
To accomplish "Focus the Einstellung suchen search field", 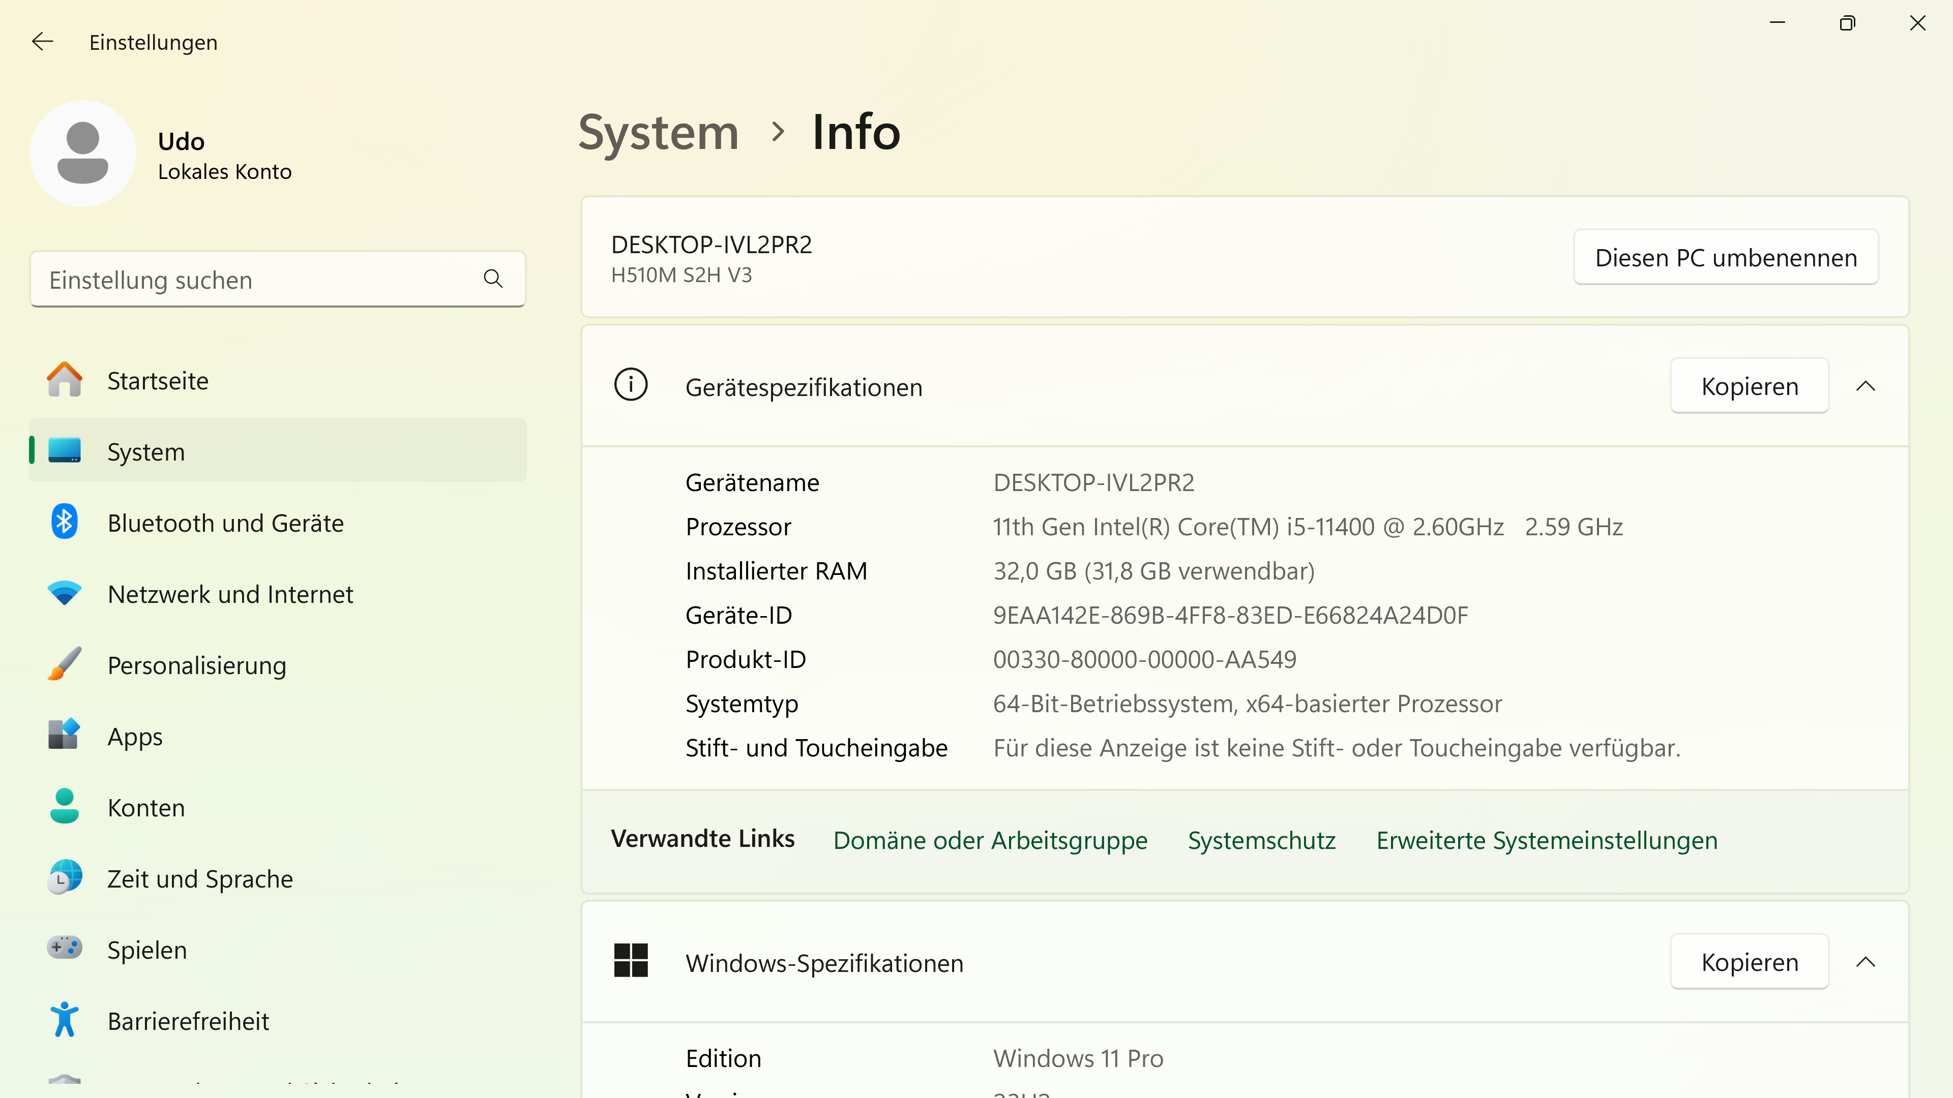I will click(278, 279).
